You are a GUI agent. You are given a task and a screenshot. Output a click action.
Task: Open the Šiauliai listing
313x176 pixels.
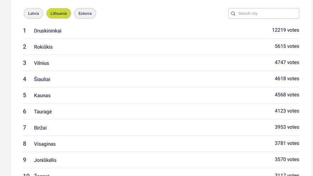(42, 79)
